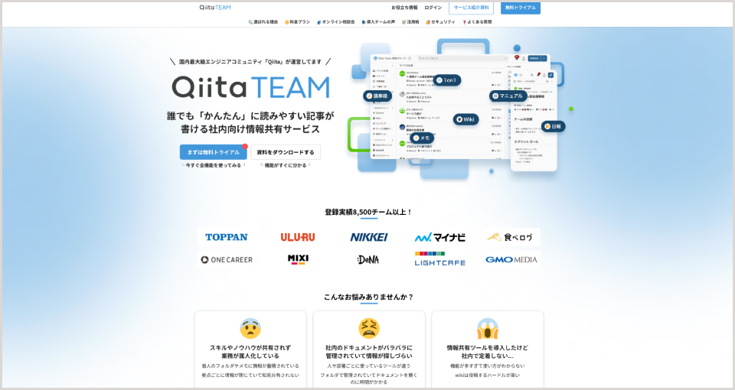Click the tagline 誰でも「かんたん」に読みやすい記事が
This screenshot has height=390, width=735.
click(251, 115)
